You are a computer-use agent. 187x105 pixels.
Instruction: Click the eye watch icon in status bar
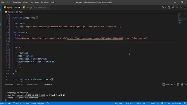9,103
